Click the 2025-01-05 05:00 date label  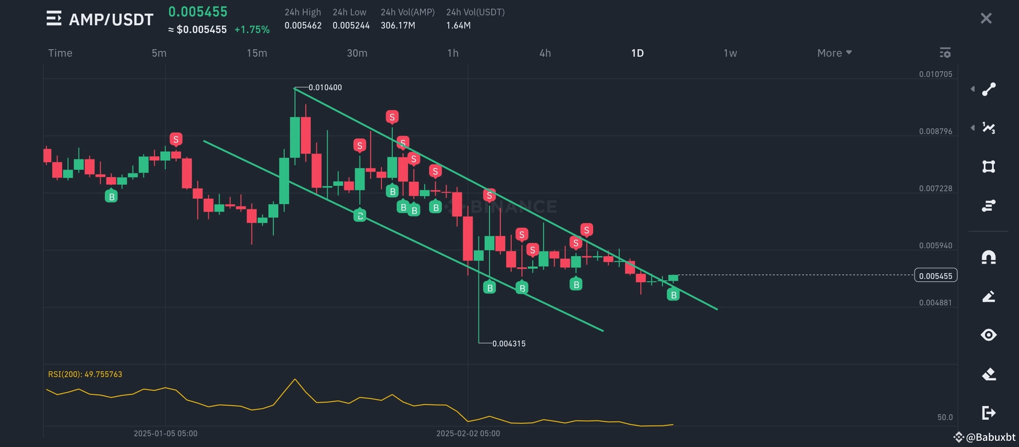coord(165,433)
